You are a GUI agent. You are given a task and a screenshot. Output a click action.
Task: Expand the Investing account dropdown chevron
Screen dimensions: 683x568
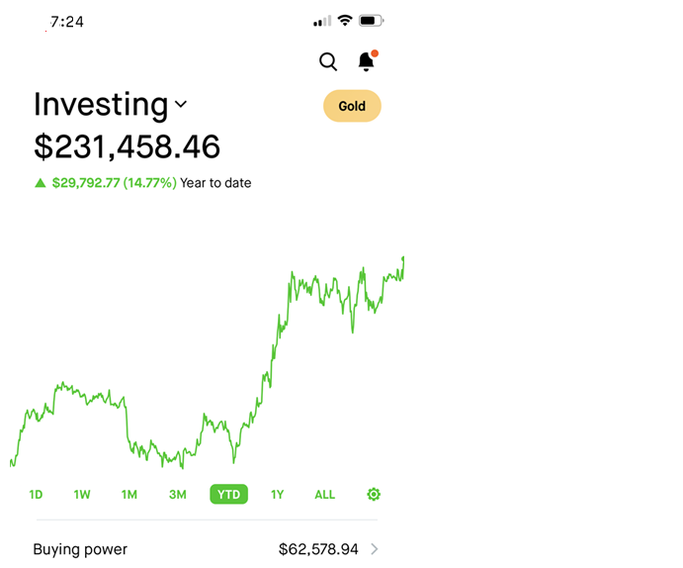click(x=181, y=104)
